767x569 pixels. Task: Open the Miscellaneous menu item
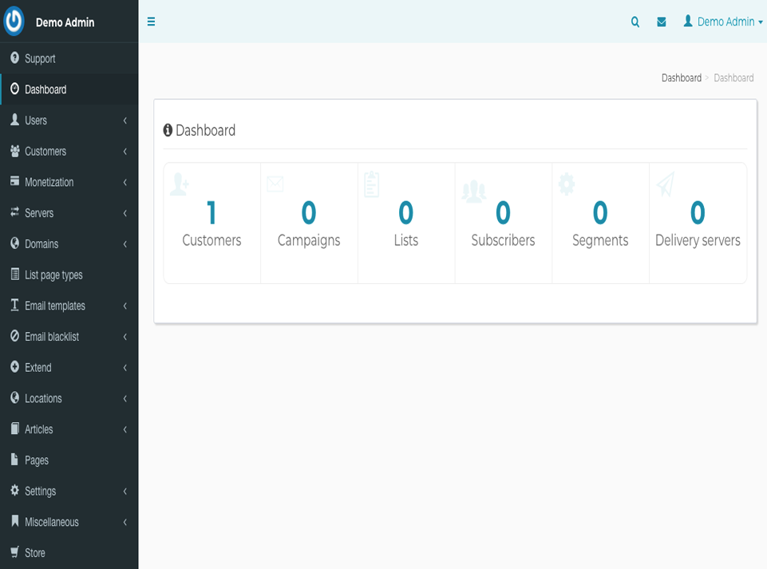click(51, 522)
